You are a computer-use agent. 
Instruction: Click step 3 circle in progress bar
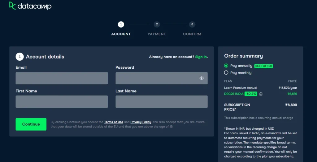coord(192,24)
